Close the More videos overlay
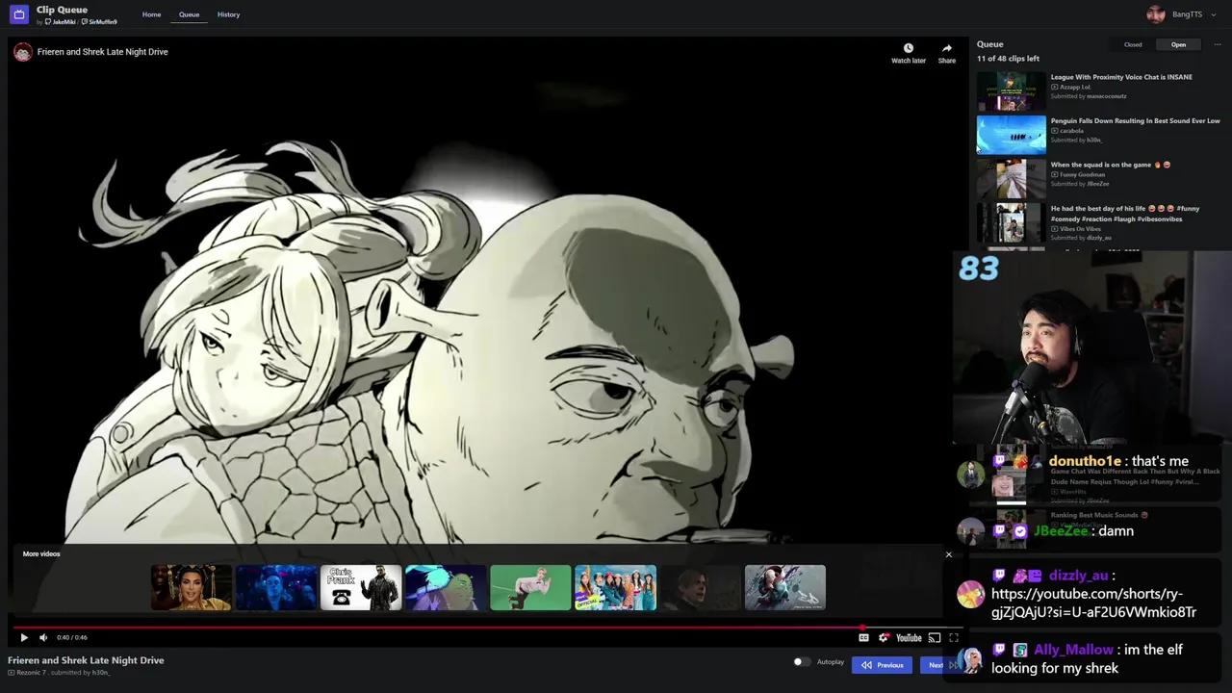Screen dimensions: 1232x693 [948, 554]
